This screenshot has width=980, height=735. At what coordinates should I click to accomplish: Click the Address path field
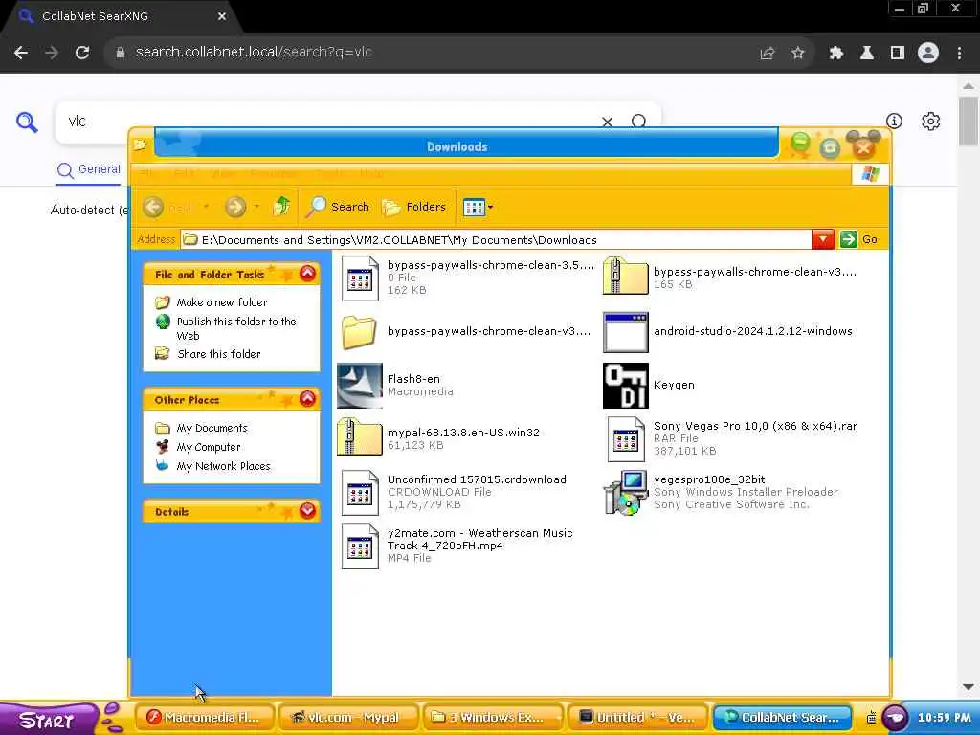497,240
